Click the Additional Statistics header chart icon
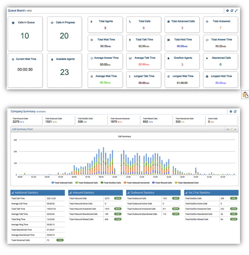249x255 pixels. [x=12, y=193]
